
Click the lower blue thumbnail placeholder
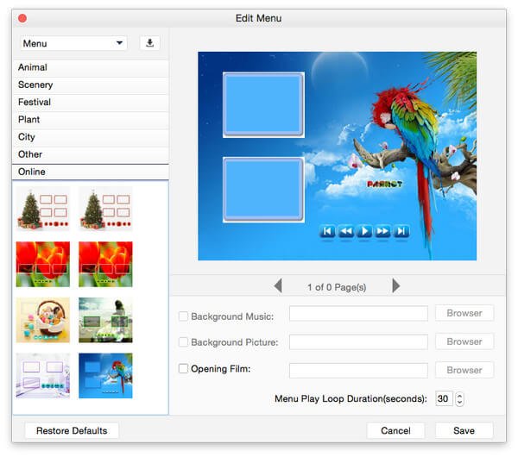point(263,190)
